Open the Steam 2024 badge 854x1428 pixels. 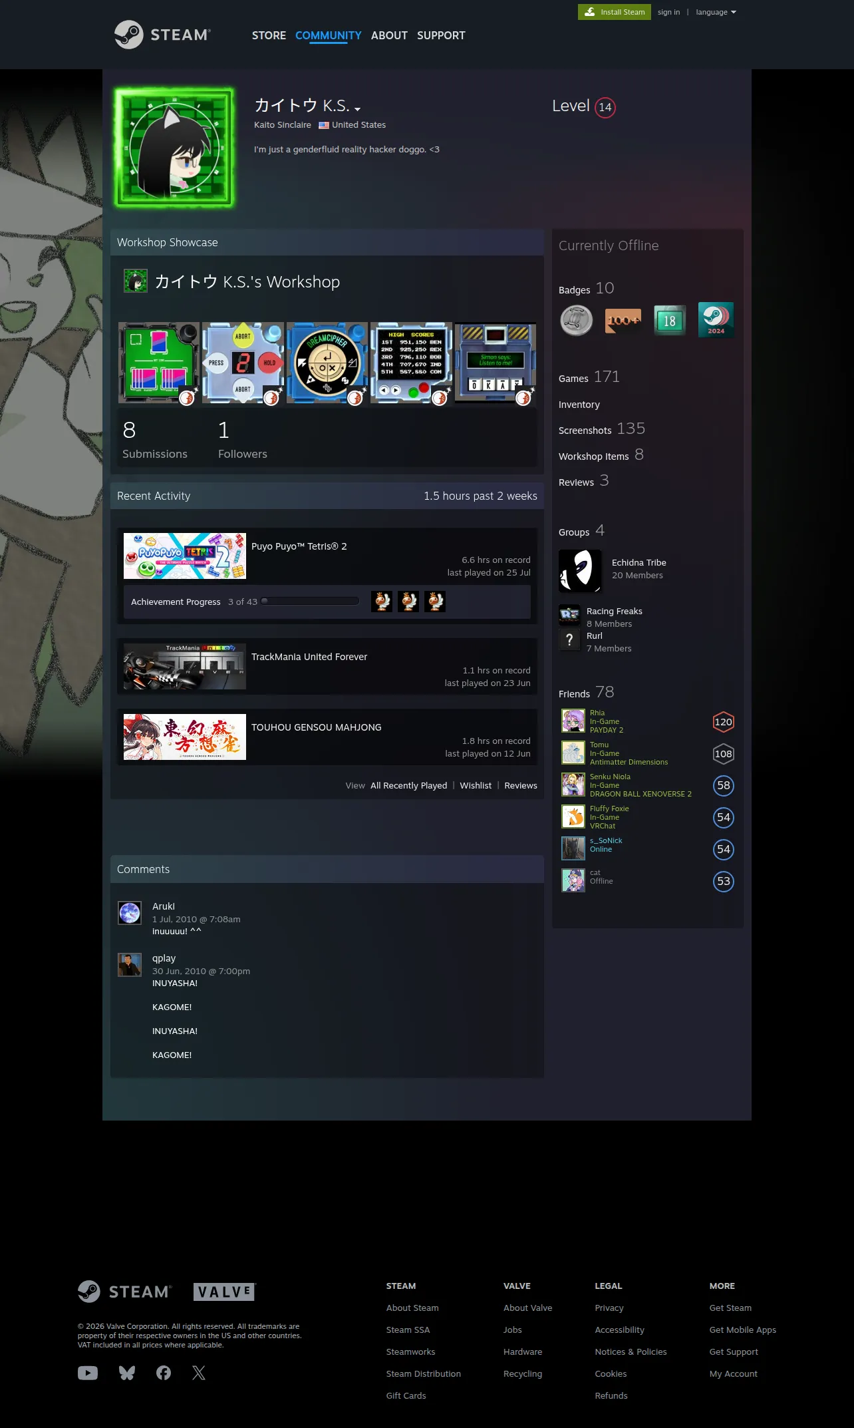(716, 320)
